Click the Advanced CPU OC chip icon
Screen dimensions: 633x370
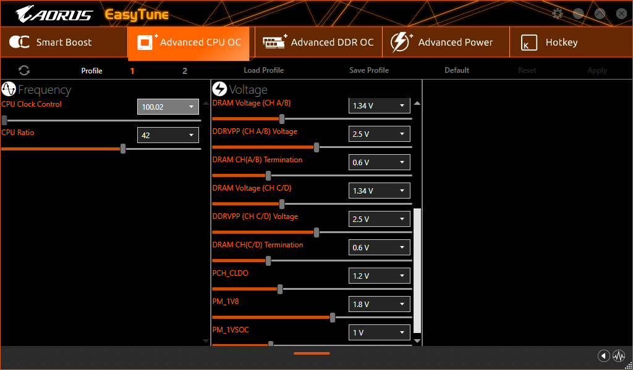tap(147, 42)
